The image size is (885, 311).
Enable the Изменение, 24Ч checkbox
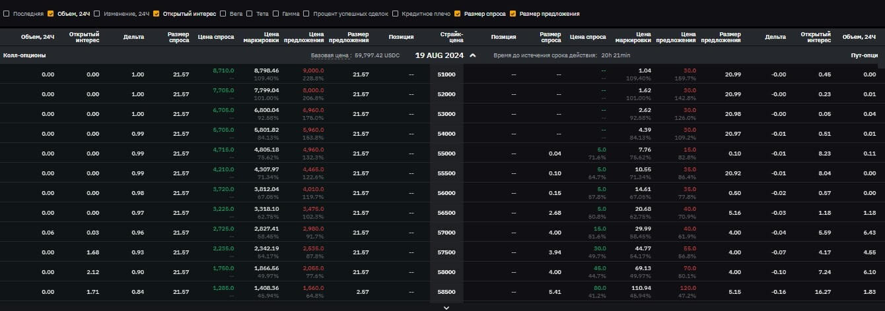(x=97, y=13)
